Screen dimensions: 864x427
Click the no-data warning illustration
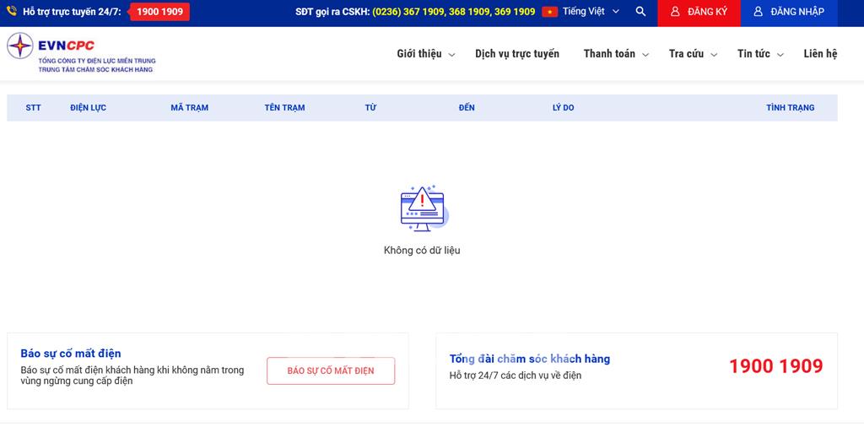coord(423,208)
